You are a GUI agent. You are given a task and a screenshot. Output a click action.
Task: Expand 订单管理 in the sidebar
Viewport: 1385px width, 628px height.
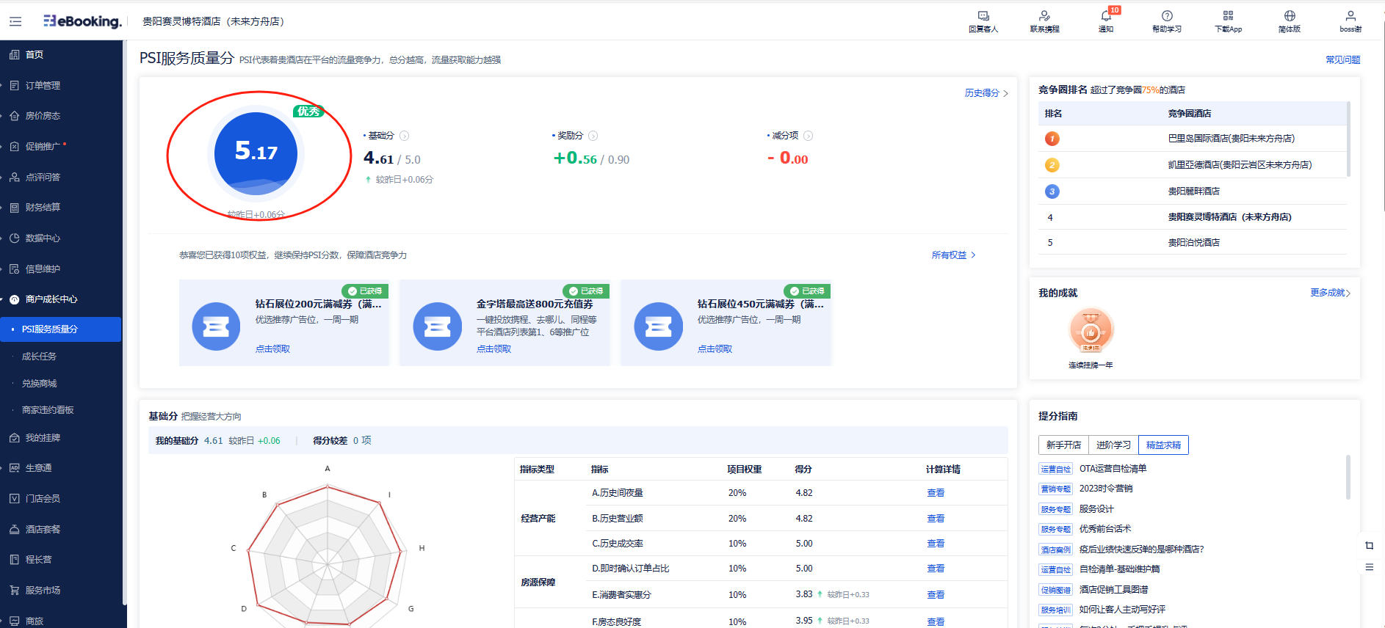(43, 86)
